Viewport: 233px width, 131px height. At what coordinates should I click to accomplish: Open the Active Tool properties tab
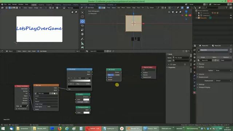[194, 50]
